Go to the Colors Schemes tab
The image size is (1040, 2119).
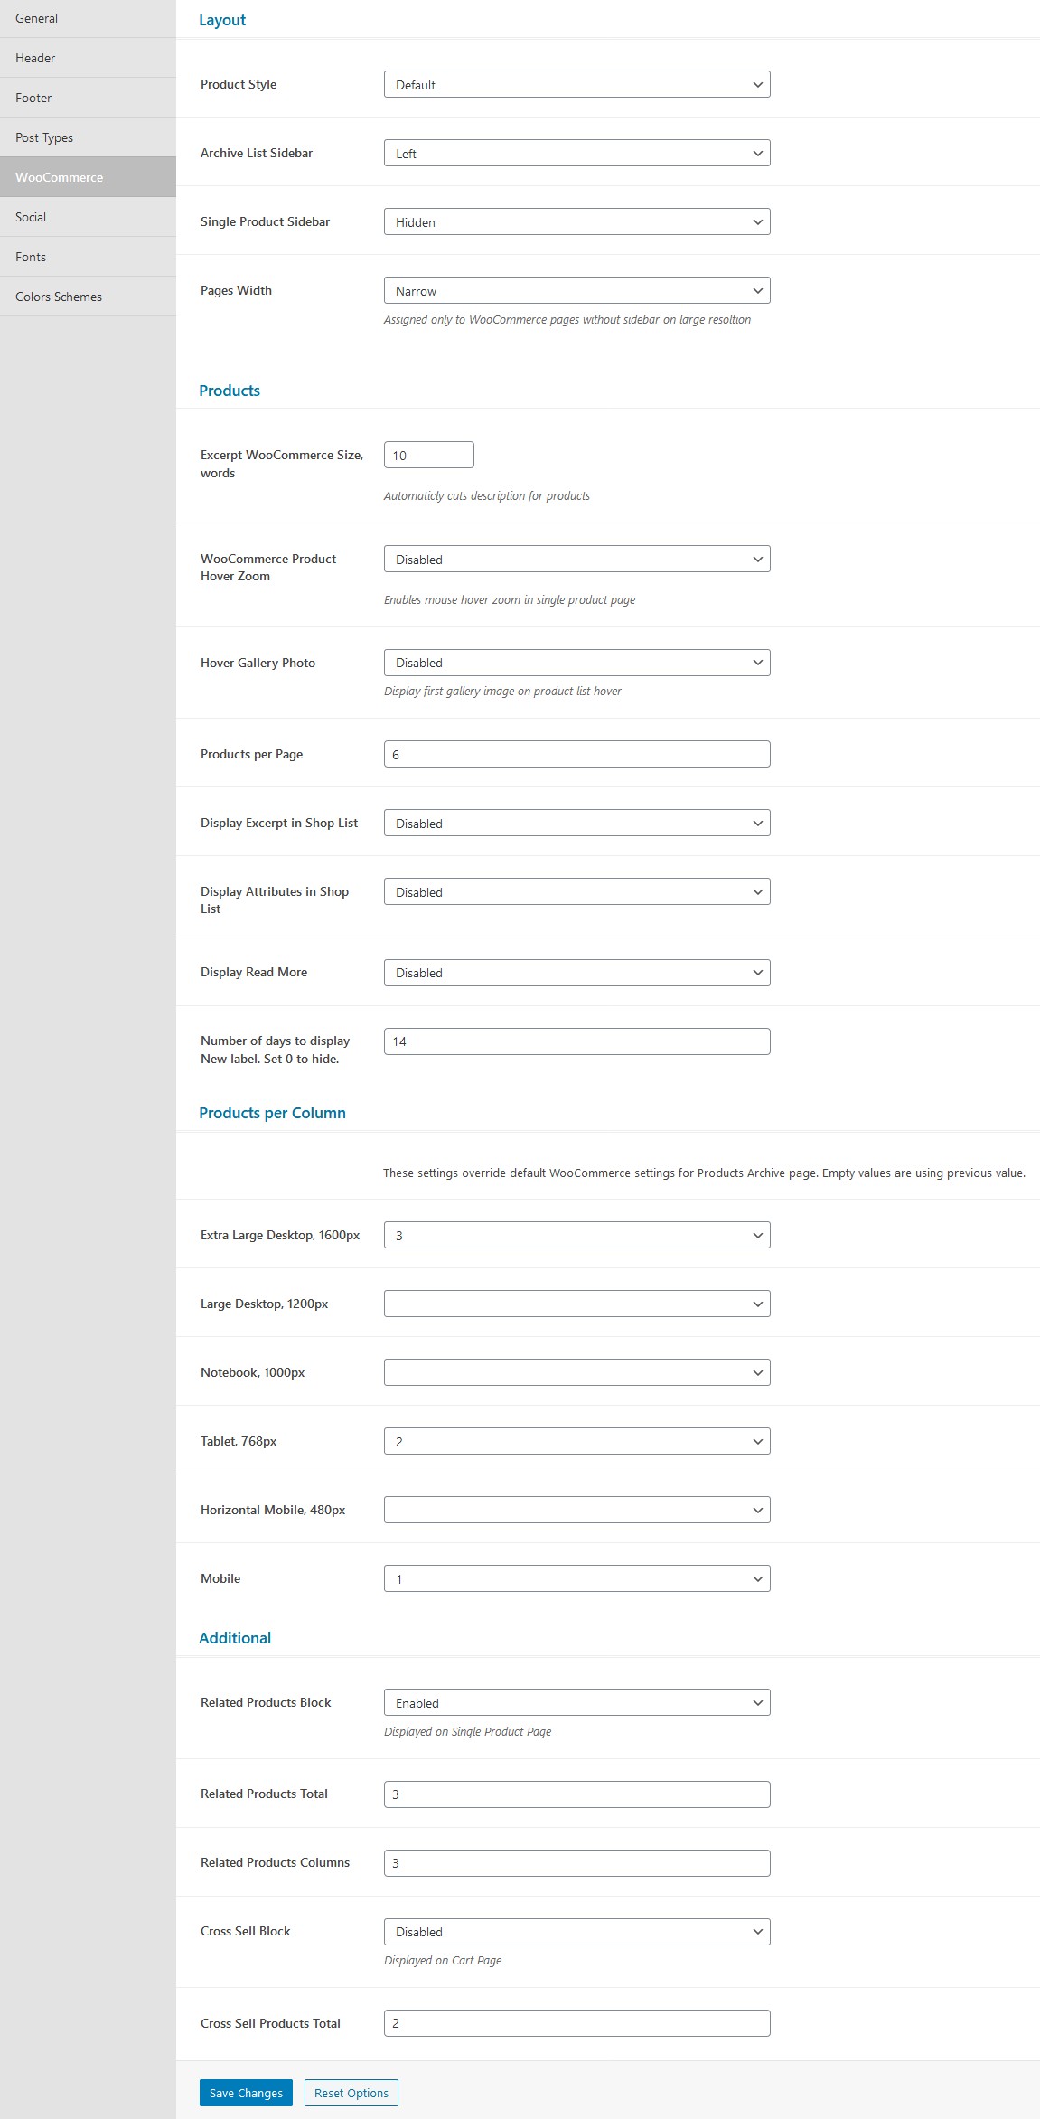(88, 297)
